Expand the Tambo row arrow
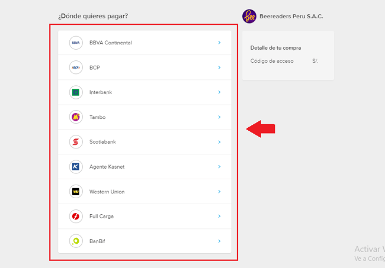The height and width of the screenshot is (268, 385). 219,117
